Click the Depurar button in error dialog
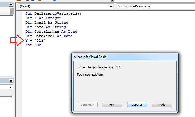Image resolution: width=195 pixels, height=117 pixels. (137, 104)
